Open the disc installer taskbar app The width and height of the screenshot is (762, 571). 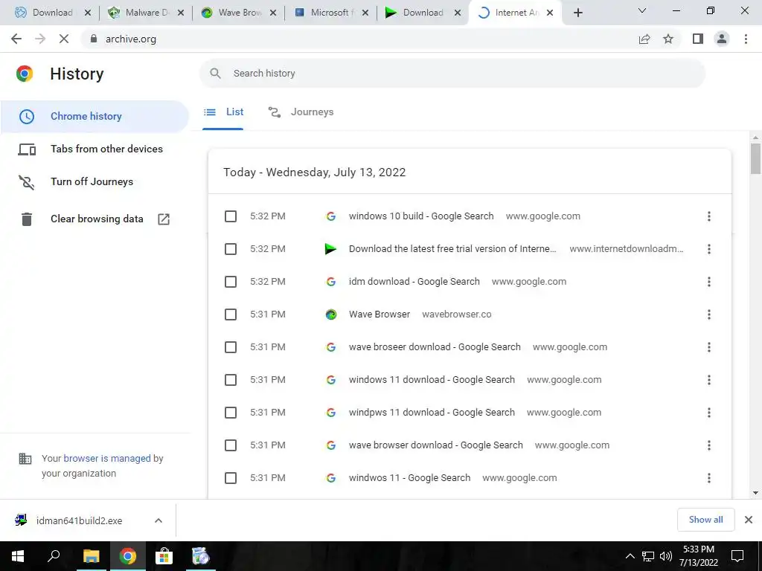[x=200, y=556]
